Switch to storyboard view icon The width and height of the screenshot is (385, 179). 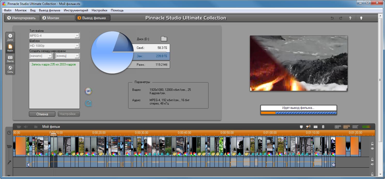pyautogui.click(x=337, y=127)
